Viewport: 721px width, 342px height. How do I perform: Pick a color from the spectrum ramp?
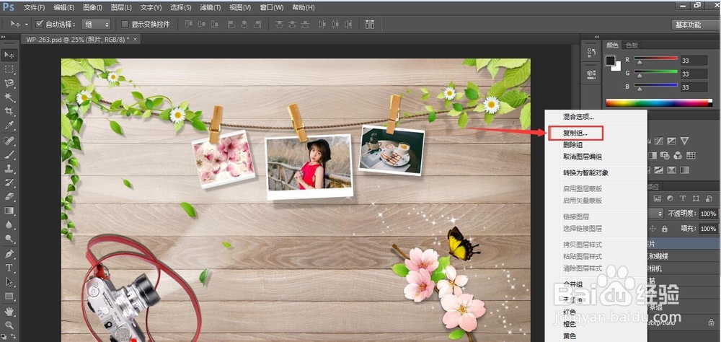658,102
